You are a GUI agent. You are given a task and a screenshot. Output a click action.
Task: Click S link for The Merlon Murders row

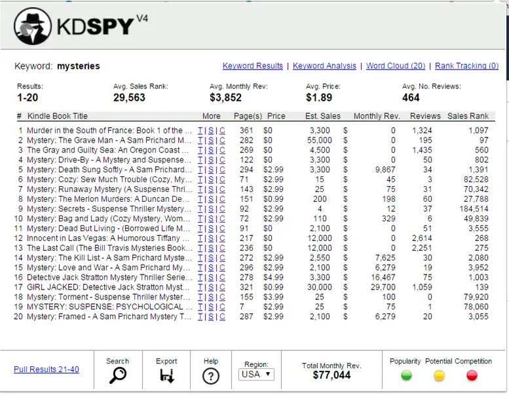[211, 199]
